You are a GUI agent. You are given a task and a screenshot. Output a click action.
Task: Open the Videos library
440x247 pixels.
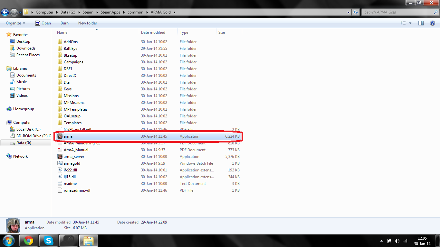tap(22, 96)
